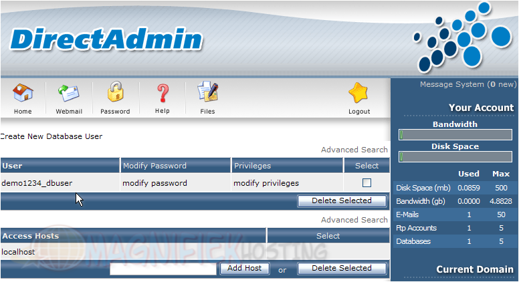Image resolution: width=519 pixels, height=282 pixels.
Task: Click the localhost access host entry
Action: click(x=18, y=252)
